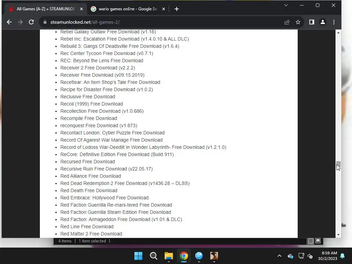This screenshot has height=264, width=352.
Task: Open Record Of Agarest War Mariage link
Action: 111,140
